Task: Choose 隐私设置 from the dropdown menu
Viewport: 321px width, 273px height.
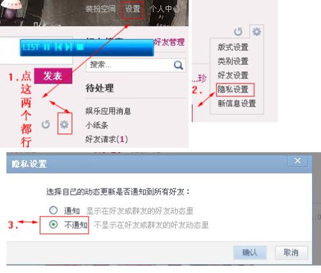Action: (233, 89)
